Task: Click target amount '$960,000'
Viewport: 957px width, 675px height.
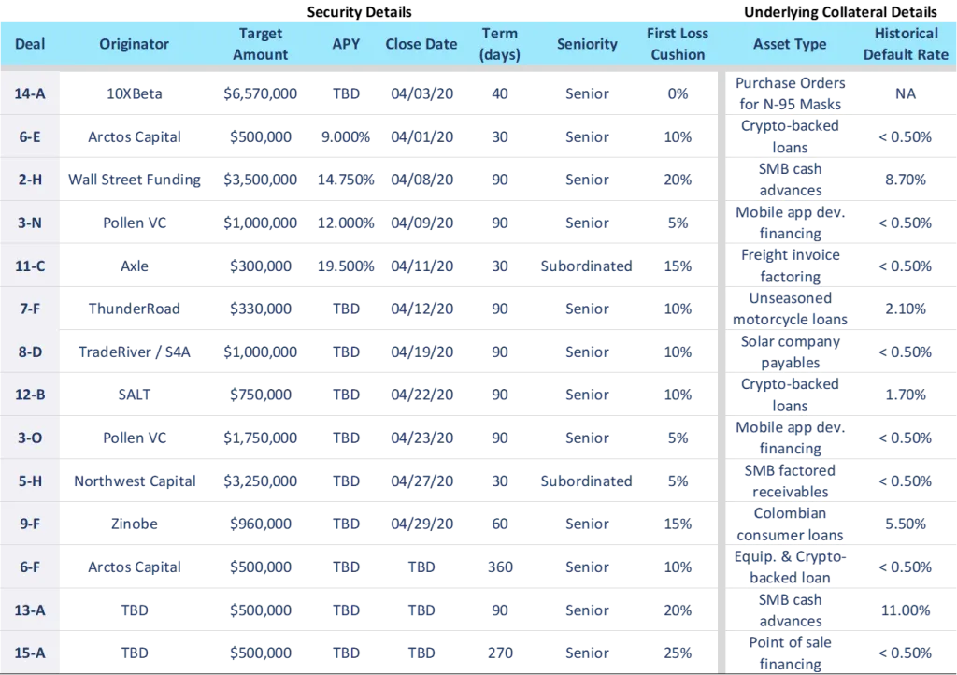Action: pyautogui.click(x=261, y=524)
